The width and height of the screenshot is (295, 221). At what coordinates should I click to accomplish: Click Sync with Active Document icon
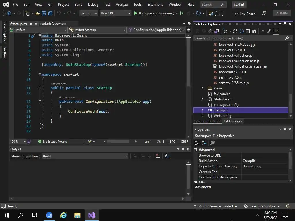235,31
